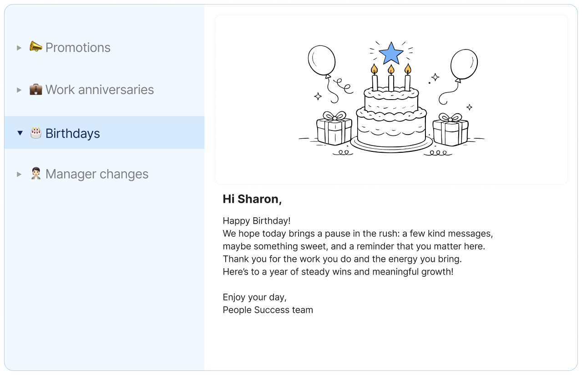Viewport: 582px width, 375px height.
Task: Click the left balloon in the illustration
Action: pyautogui.click(x=321, y=60)
